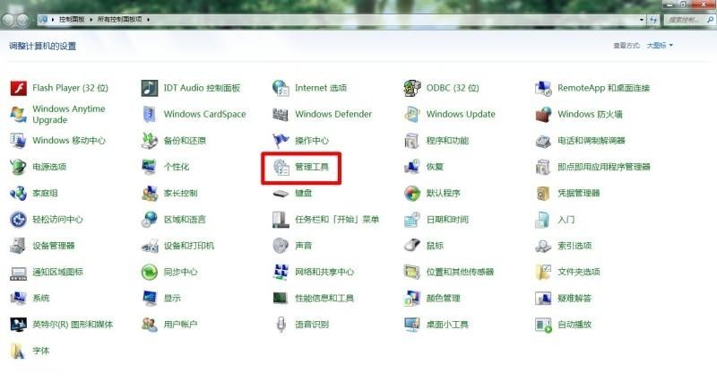This screenshot has width=717, height=382.
Task: Select 所有控制面板项 in the breadcrumb path
Action: [x=120, y=20]
